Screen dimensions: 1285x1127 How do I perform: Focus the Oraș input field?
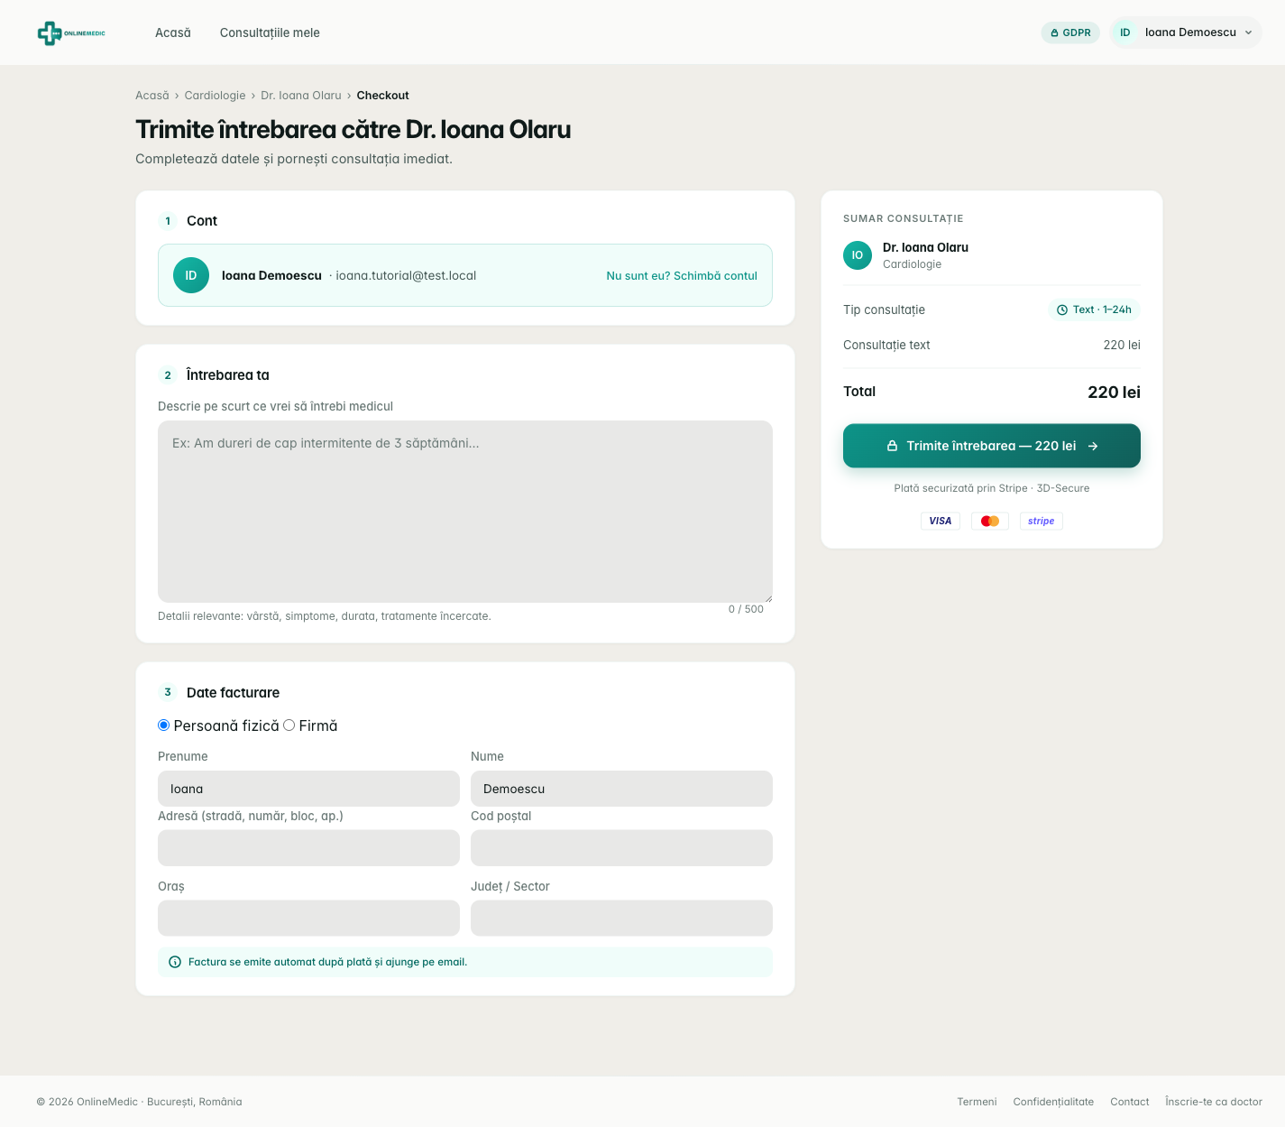click(x=308, y=919)
